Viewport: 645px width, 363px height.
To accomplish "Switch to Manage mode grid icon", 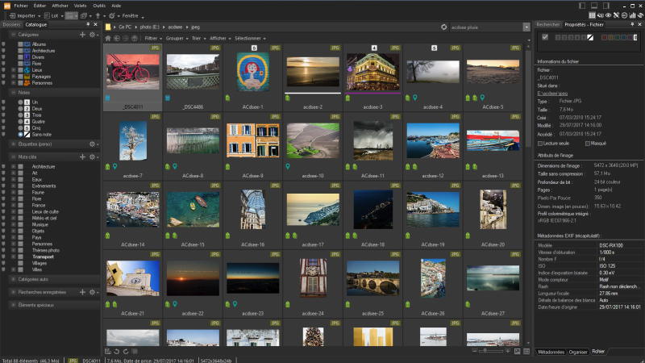I will [592, 15].
